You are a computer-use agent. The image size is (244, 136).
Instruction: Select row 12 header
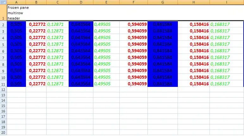pos(3,90)
